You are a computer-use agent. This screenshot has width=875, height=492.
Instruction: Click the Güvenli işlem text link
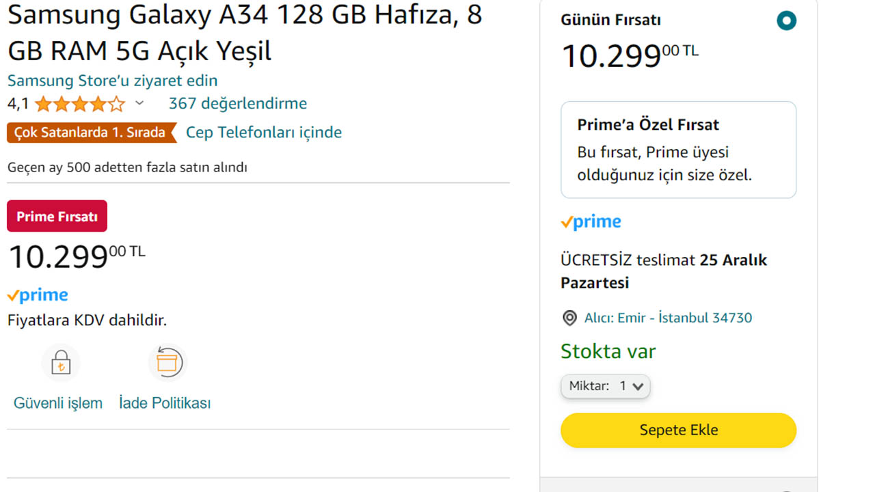click(58, 403)
